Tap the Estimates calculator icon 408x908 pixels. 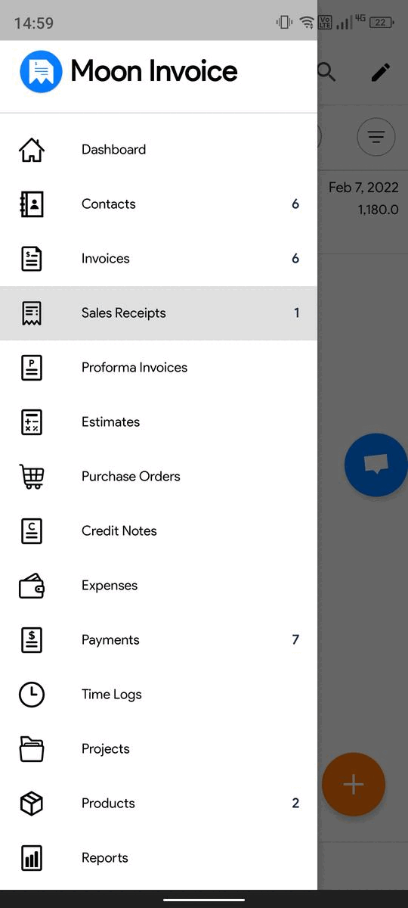(x=32, y=422)
